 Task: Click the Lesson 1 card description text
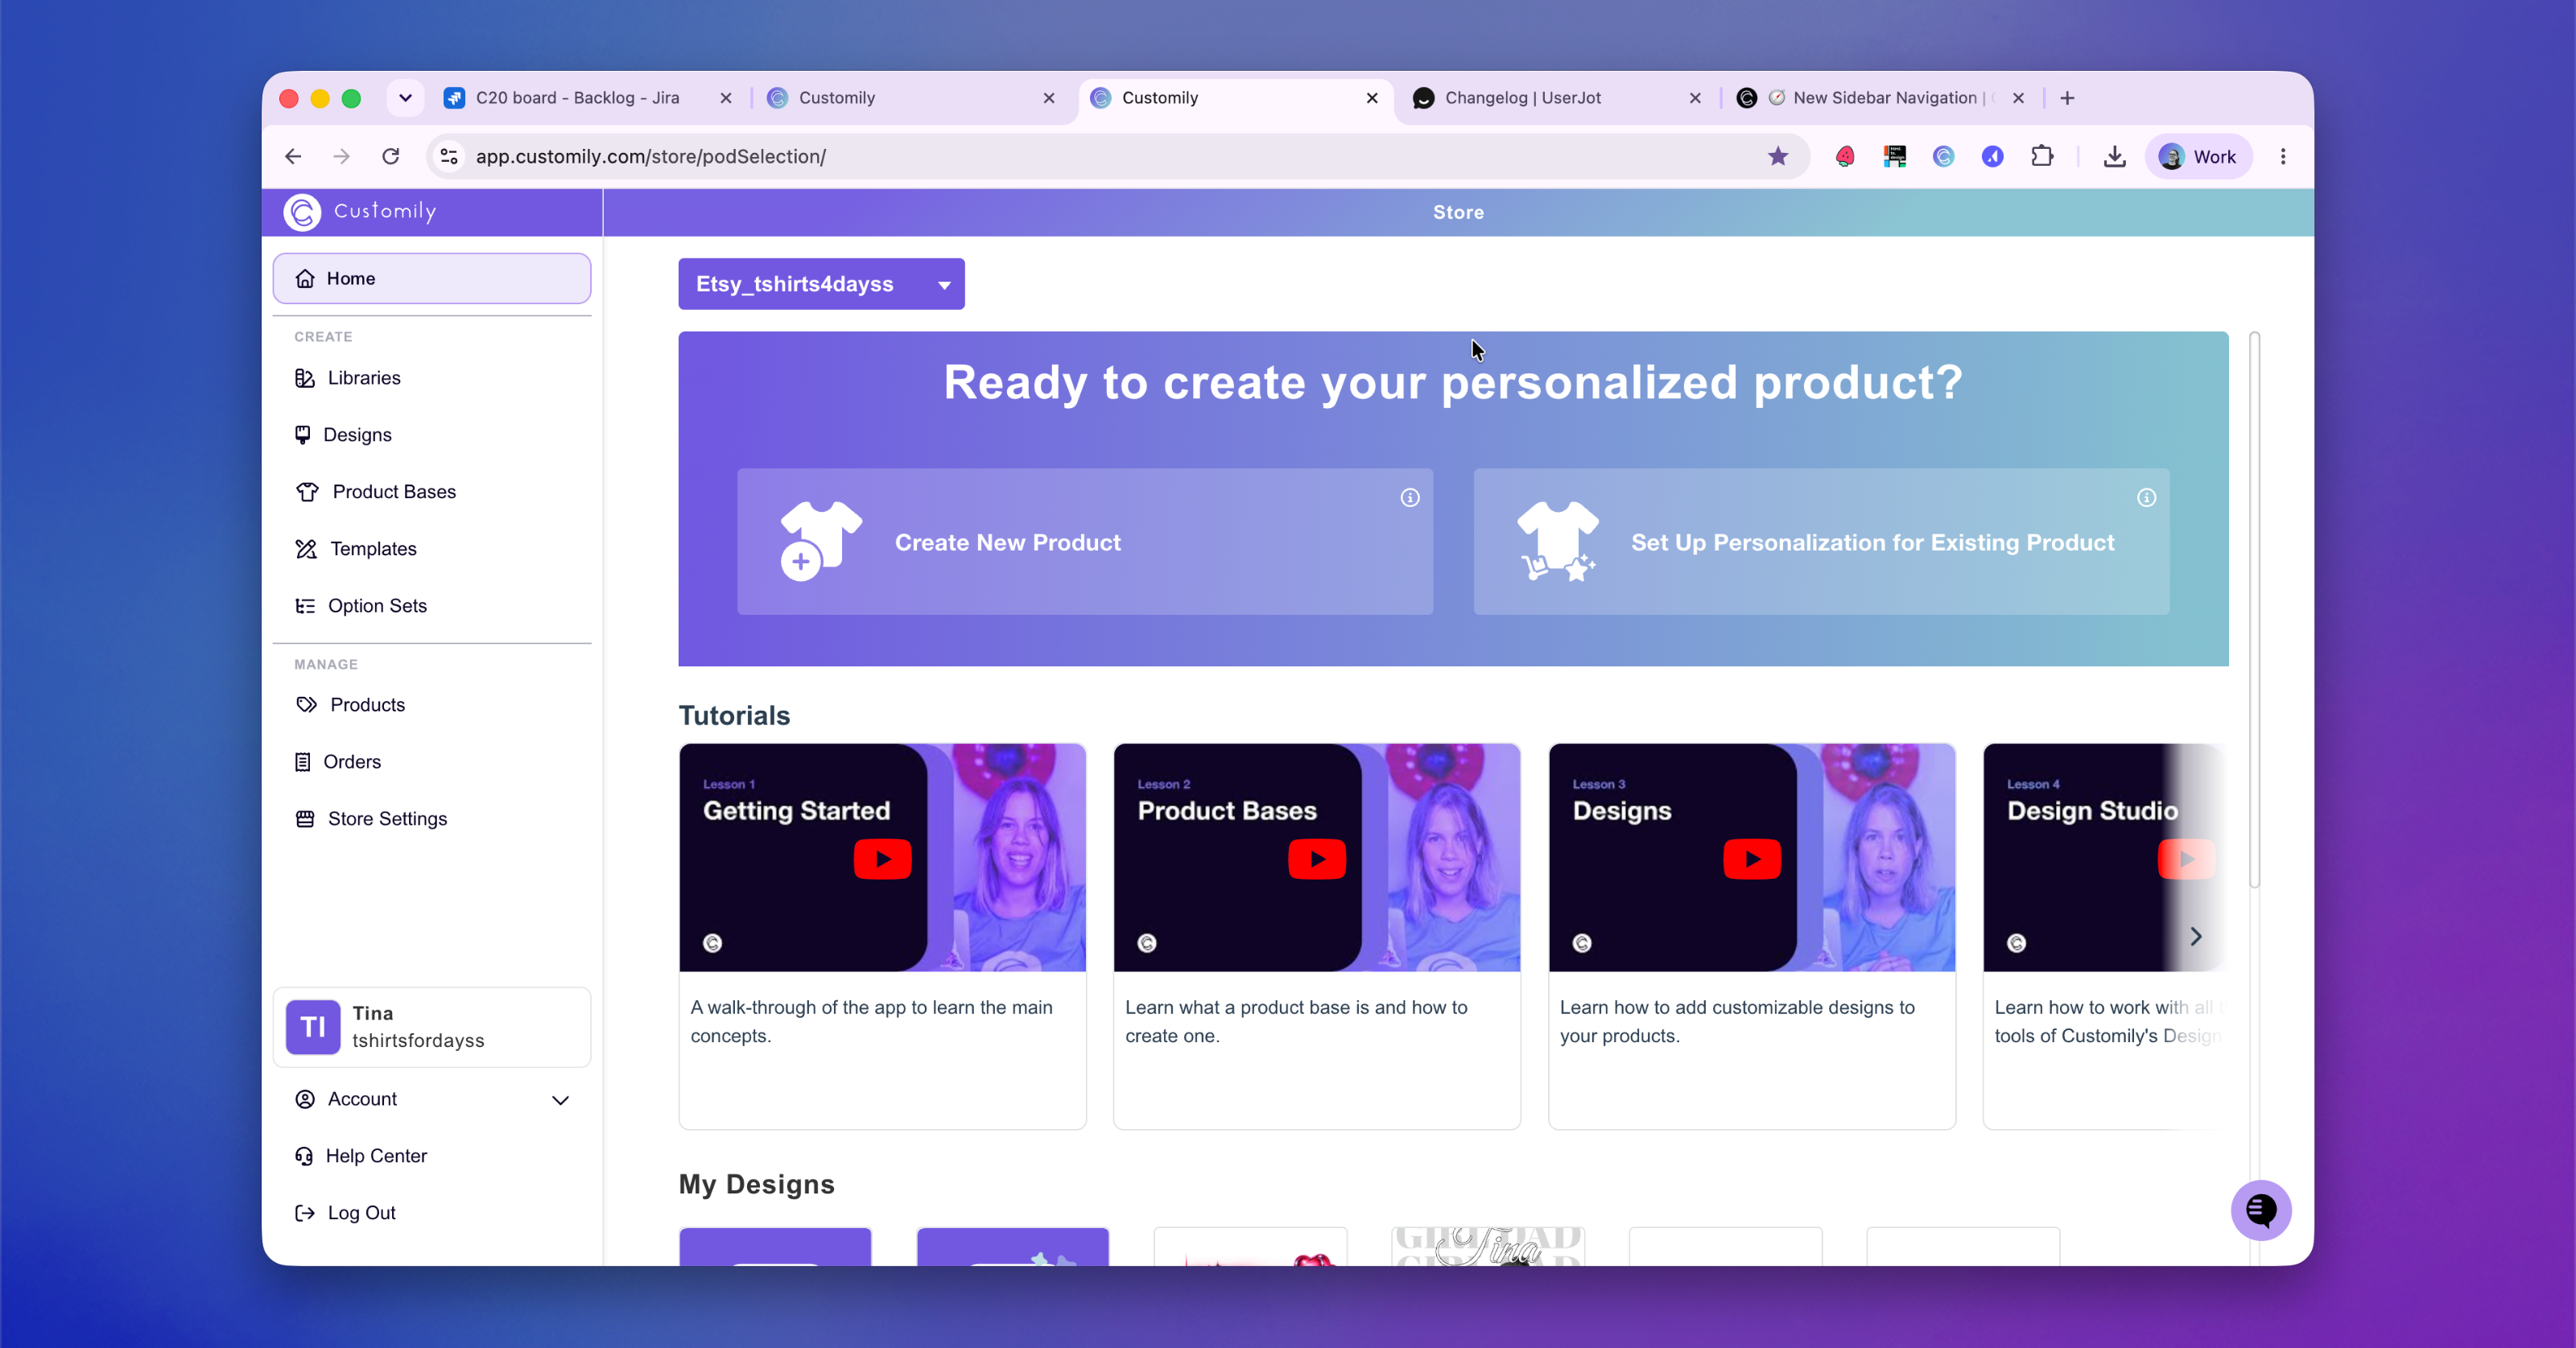pos(871,1021)
